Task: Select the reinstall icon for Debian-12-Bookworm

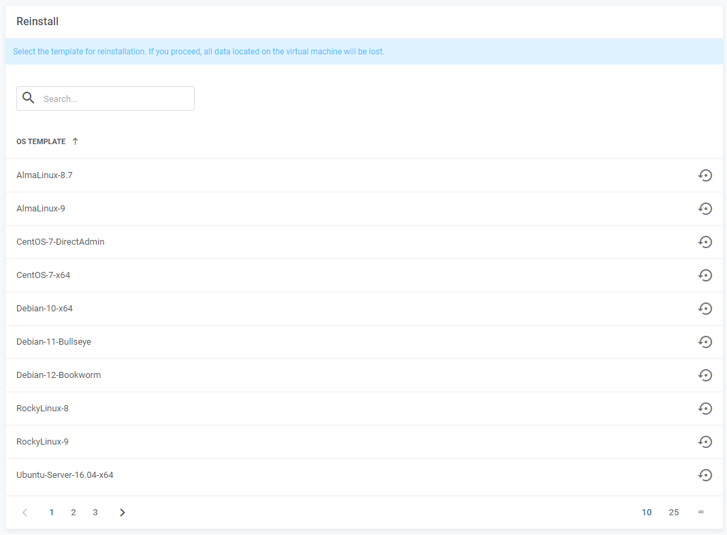Action: pyautogui.click(x=705, y=375)
